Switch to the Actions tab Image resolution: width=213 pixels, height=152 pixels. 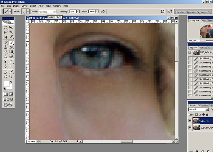tap(203, 48)
